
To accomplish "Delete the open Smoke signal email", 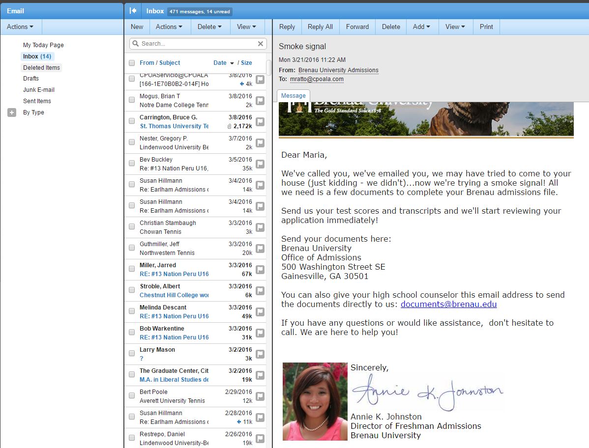I will [x=391, y=27].
